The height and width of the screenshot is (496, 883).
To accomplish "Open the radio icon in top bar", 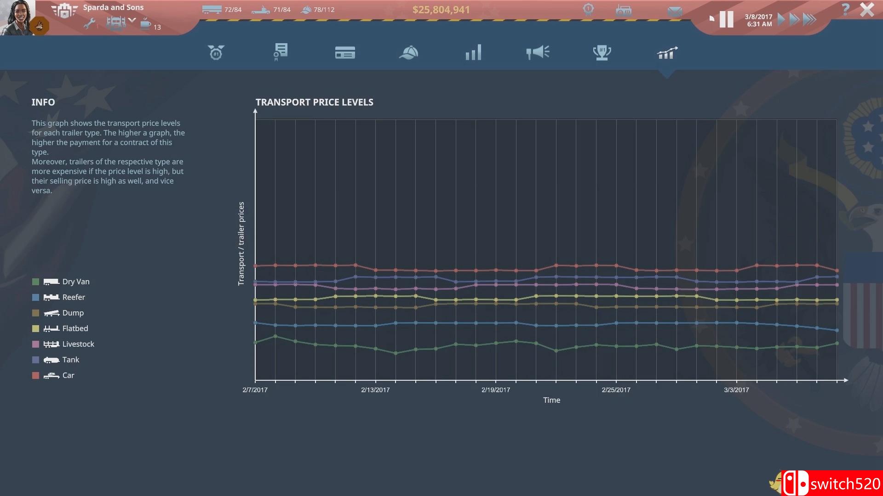I will click(623, 11).
